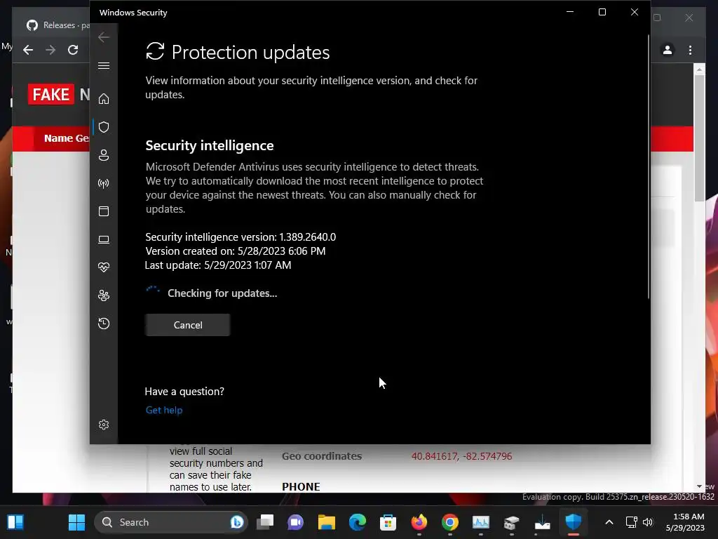This screenshot has height=539, width=718.
Task: Click the Name Generator nav item
Action: pos(67,138)
